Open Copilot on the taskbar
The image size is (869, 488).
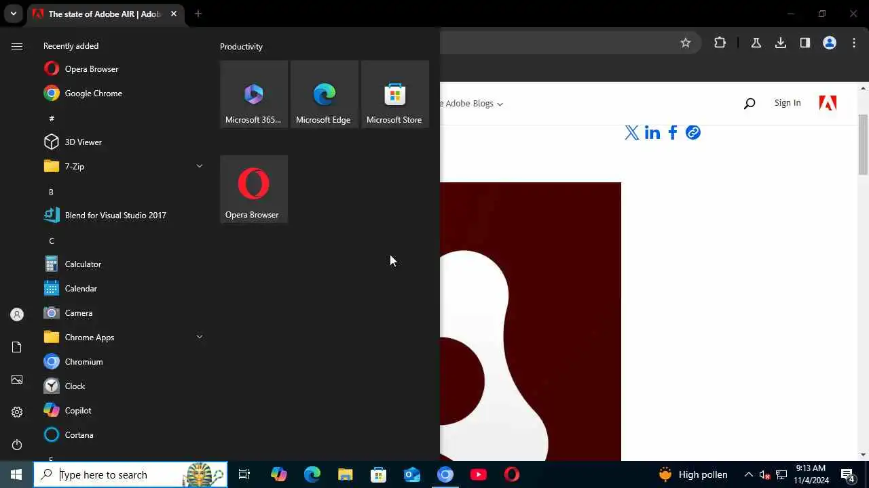coord(279,474)
